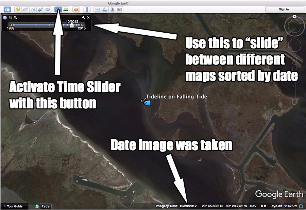The width and height of the screenshot is (306, 210).
Task: Click the N north-up compass button
Action: click(x=294, y=17)
